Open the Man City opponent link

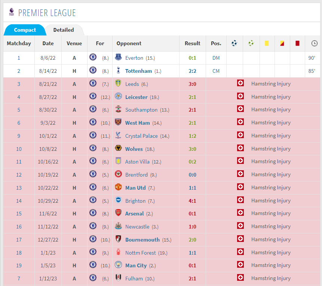(136, 266)
